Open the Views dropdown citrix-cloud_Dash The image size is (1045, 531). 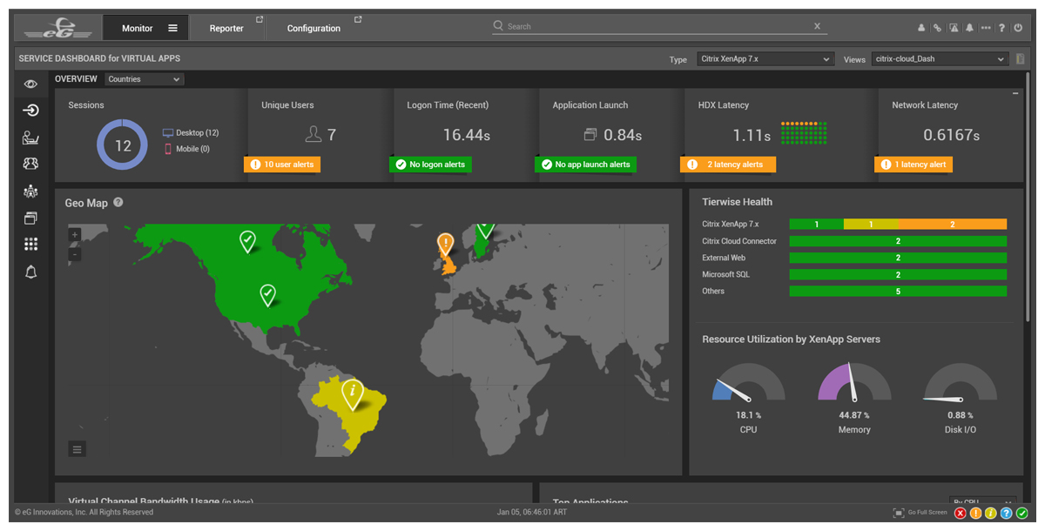coord(940,59)
